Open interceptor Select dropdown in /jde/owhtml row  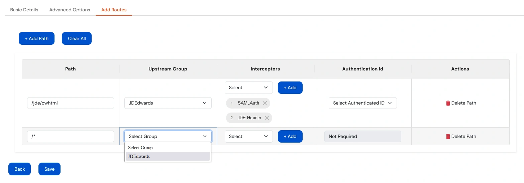coord(249,87)
